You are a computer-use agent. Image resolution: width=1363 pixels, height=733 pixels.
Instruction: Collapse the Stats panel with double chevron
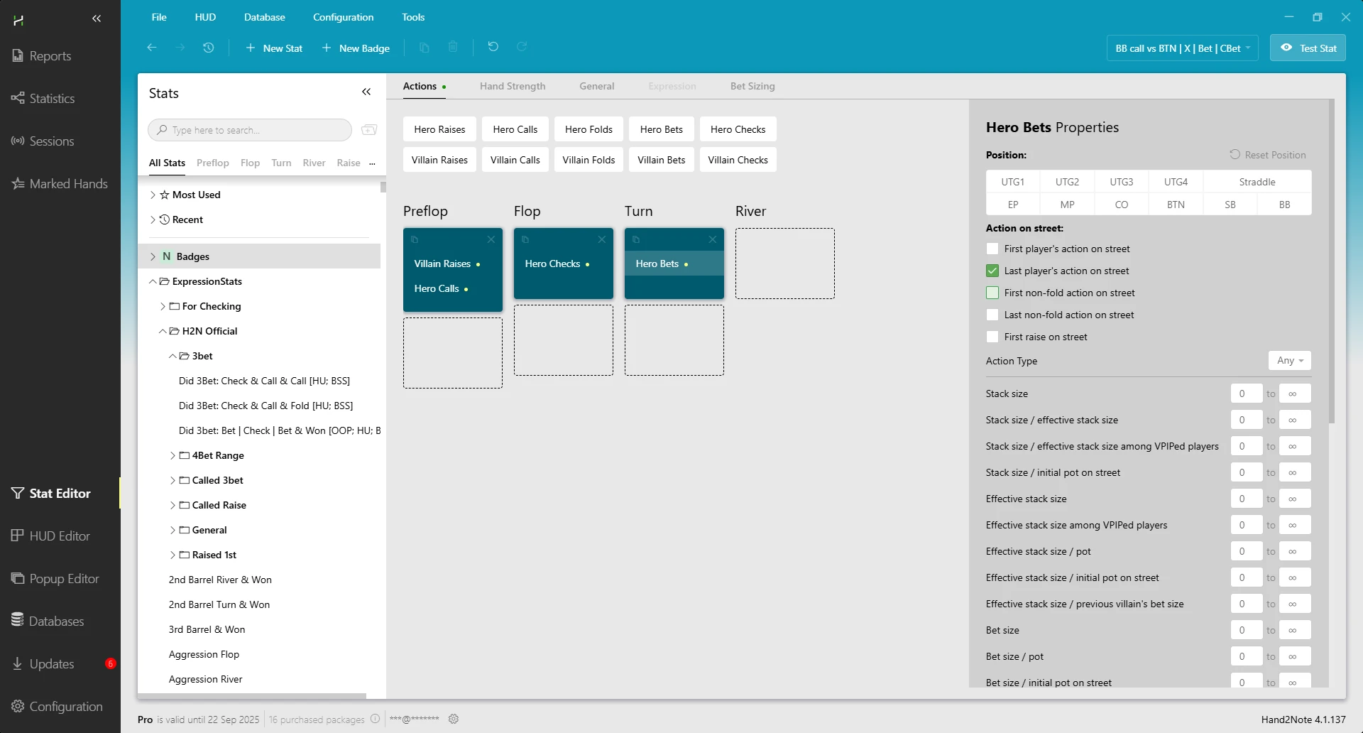click(366, 92)
